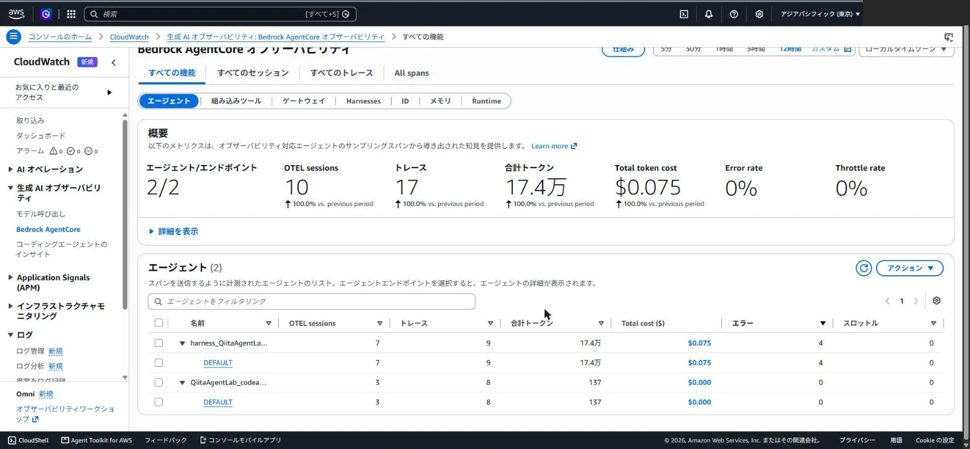Open the region selector アジアパシフィック (東京)
The height and width of the screenshot is (449, 970).
[820, 14]
